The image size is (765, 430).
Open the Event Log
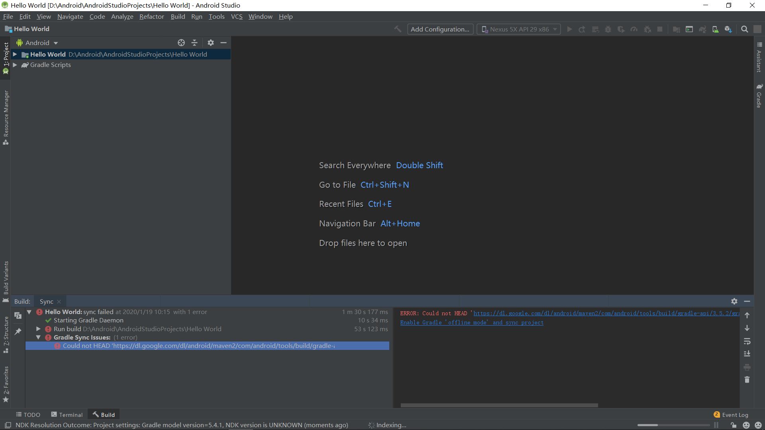(x=731, y=414)
